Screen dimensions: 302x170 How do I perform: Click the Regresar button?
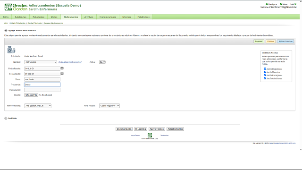pos(259,41)
